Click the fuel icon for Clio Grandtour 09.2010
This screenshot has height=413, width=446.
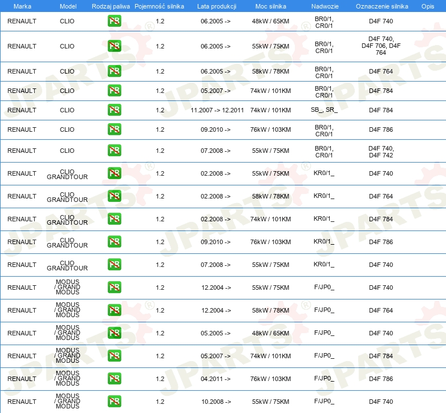coord(114,242)
